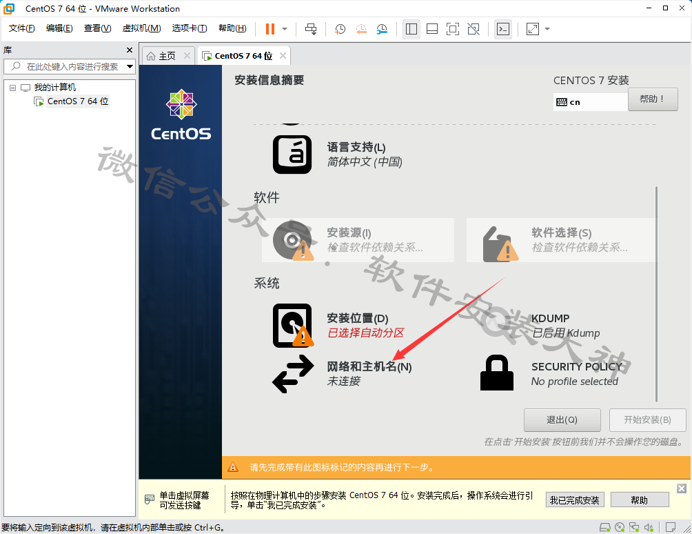Click the cn keyboard layout indicator
Viewport: 692px width, 534px height.
tap(591, 102)
